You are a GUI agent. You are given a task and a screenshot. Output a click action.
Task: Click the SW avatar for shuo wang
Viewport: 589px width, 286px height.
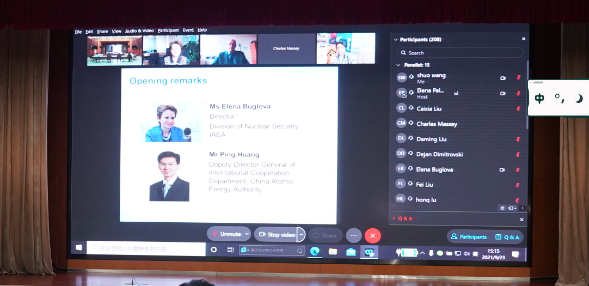[402, 78]
